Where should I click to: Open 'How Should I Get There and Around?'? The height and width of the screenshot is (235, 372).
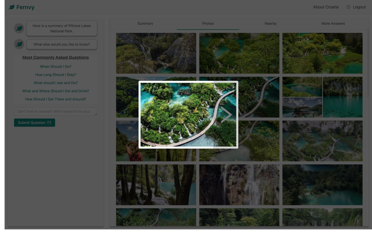[x=55, y=99]
